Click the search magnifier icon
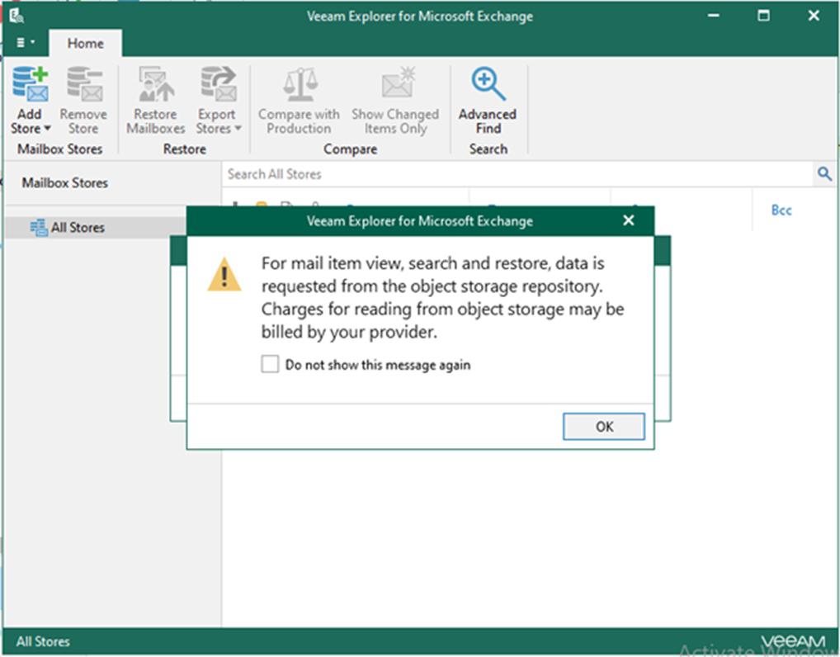 824,173
